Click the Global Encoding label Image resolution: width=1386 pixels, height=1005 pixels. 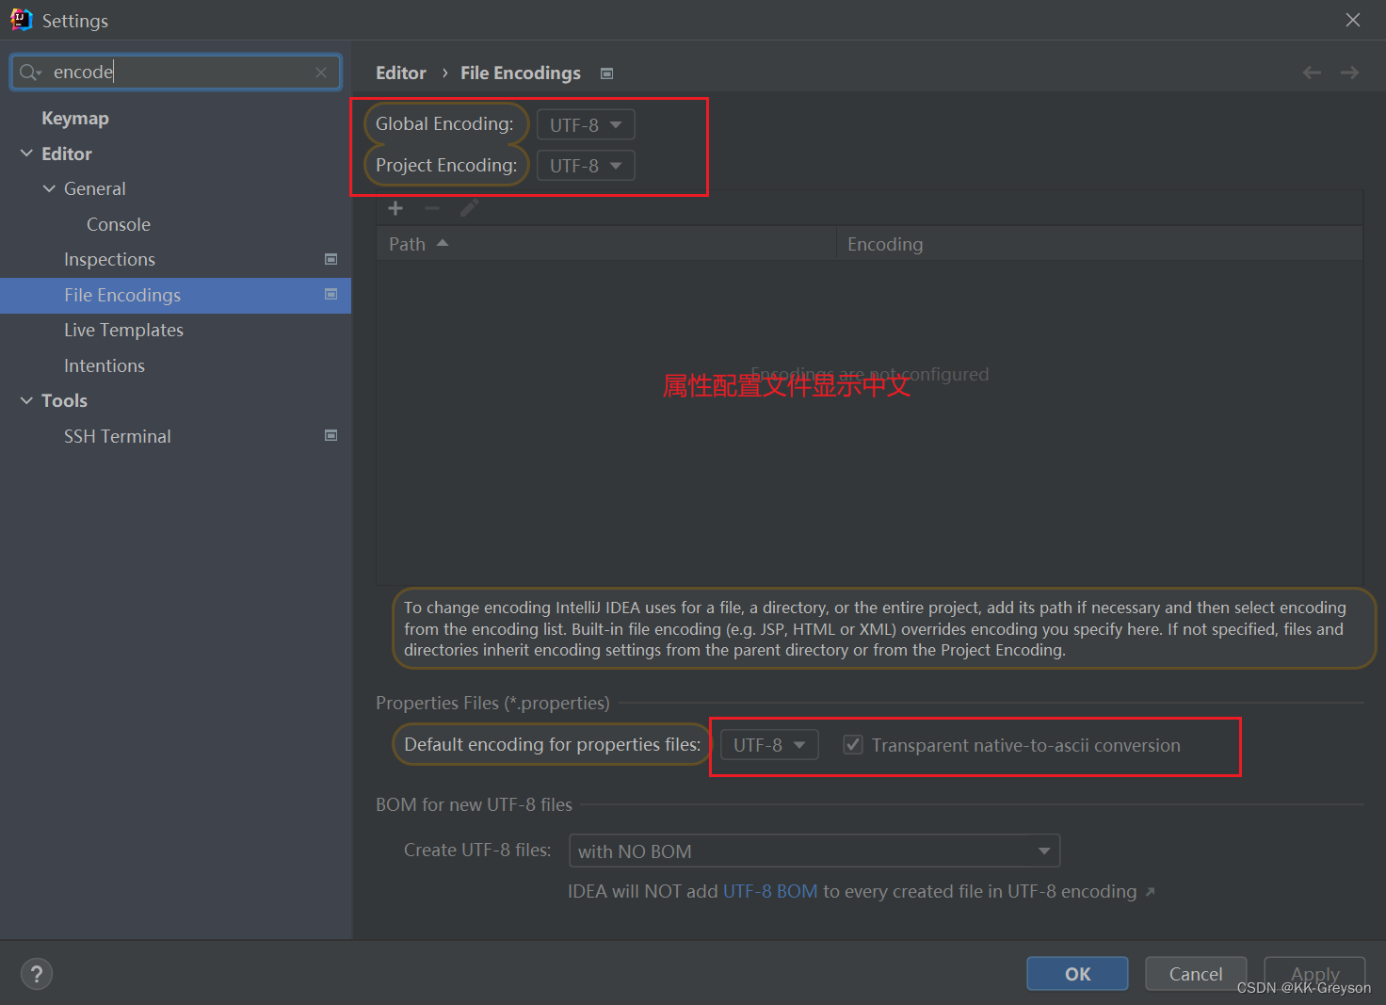click(444, 123)
